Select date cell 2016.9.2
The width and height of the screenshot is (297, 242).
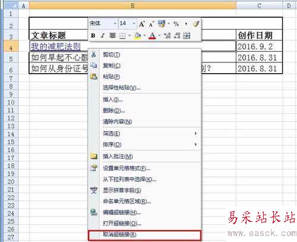pos(259,46)
